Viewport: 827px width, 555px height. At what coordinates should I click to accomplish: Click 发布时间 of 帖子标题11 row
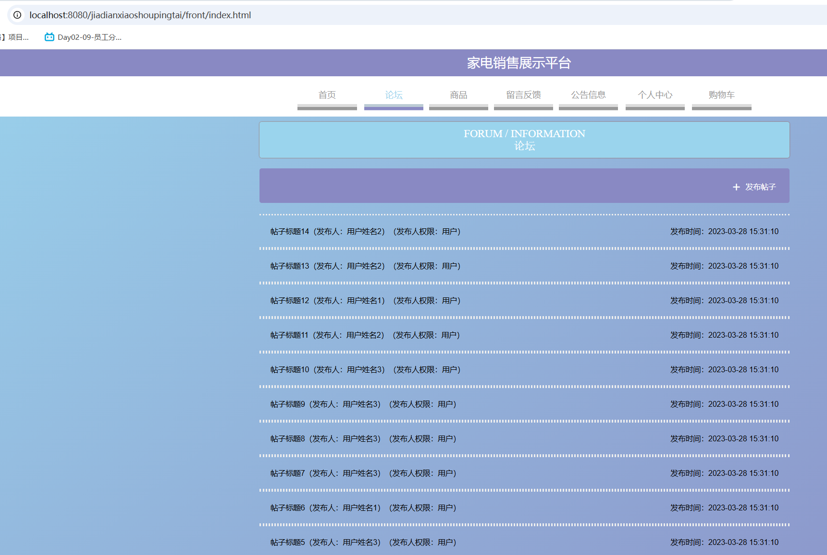[x=725, y=335]
